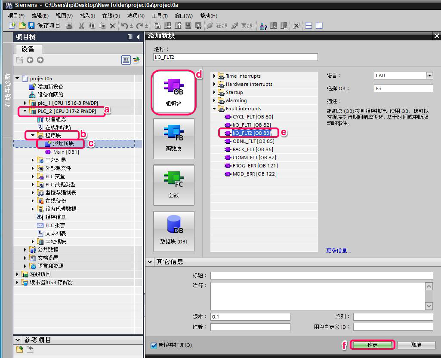Viewport: 441px width, 358px height.
Task: Click the 确定 button
Action: tap(372, 345)
